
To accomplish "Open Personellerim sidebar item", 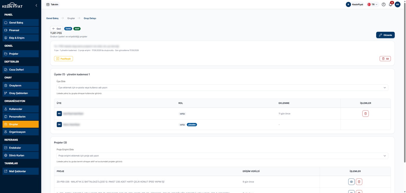I will 20,116.
